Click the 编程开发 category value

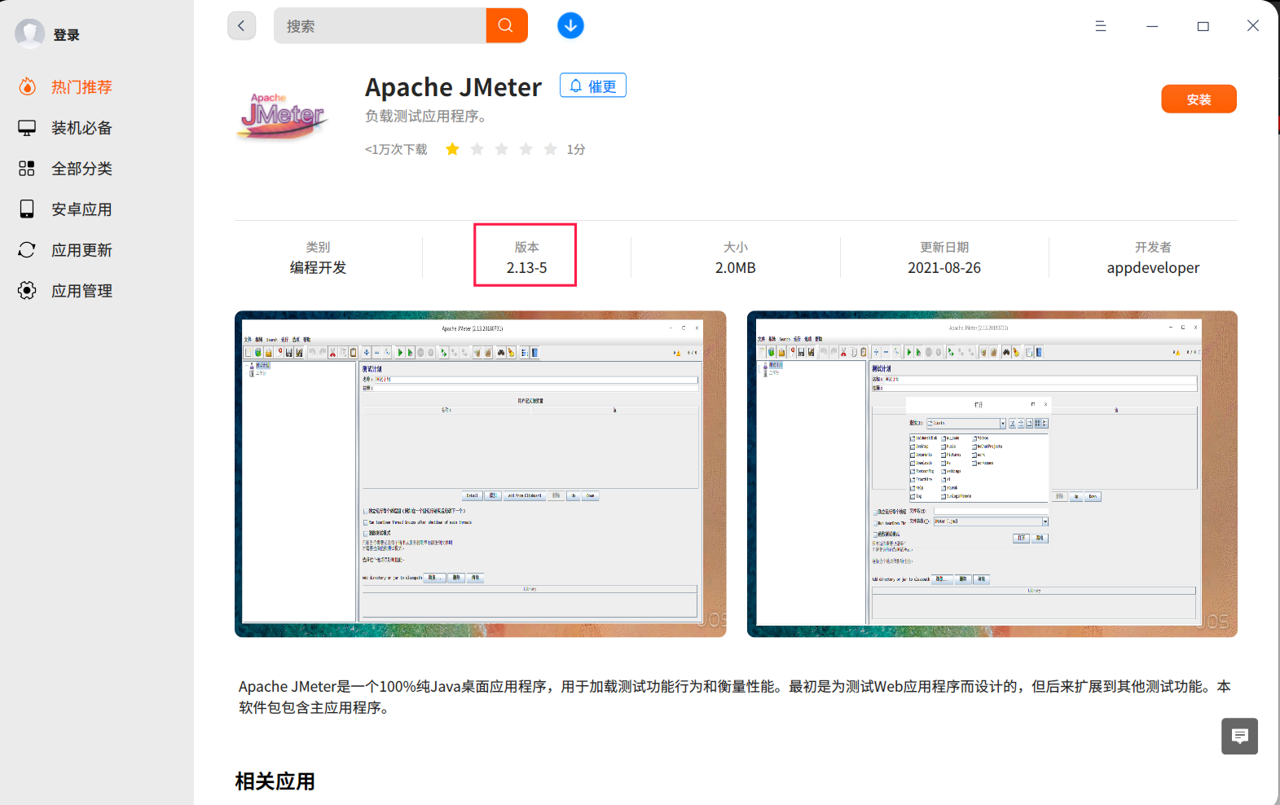[318, 268]
